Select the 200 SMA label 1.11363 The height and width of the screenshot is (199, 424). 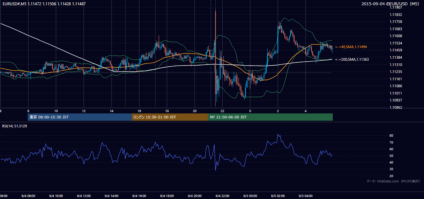pos(352,59)
